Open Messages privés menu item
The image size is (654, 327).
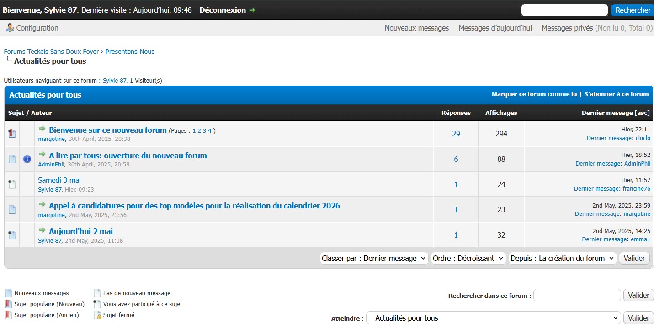coord(567,28)
